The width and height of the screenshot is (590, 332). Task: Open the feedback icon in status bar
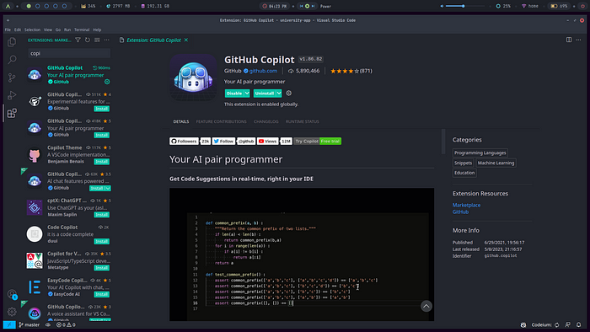568,324
